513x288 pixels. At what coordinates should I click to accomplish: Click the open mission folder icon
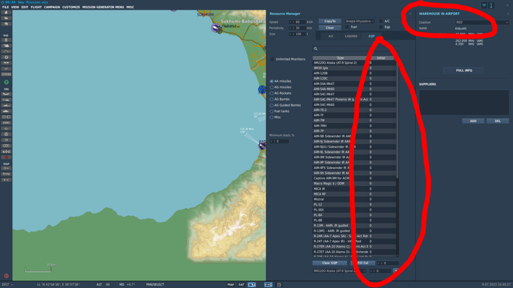tap(6, 18)
